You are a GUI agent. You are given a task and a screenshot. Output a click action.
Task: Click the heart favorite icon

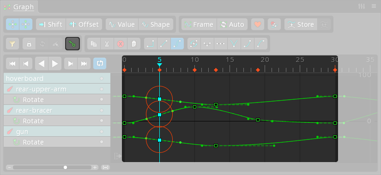[x=258, y=24]
